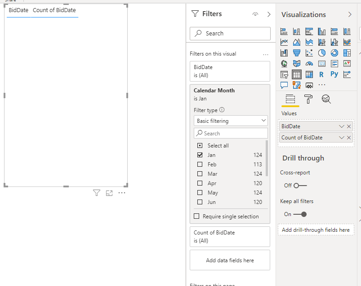Select the waterfall chart visual
The height and width of the screenshot is (286, 361).
[x=284, y=53]
